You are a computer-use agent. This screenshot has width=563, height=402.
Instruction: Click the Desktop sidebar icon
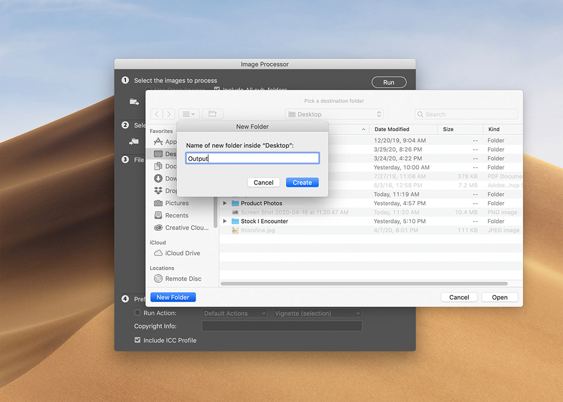(x=158, y=154)
